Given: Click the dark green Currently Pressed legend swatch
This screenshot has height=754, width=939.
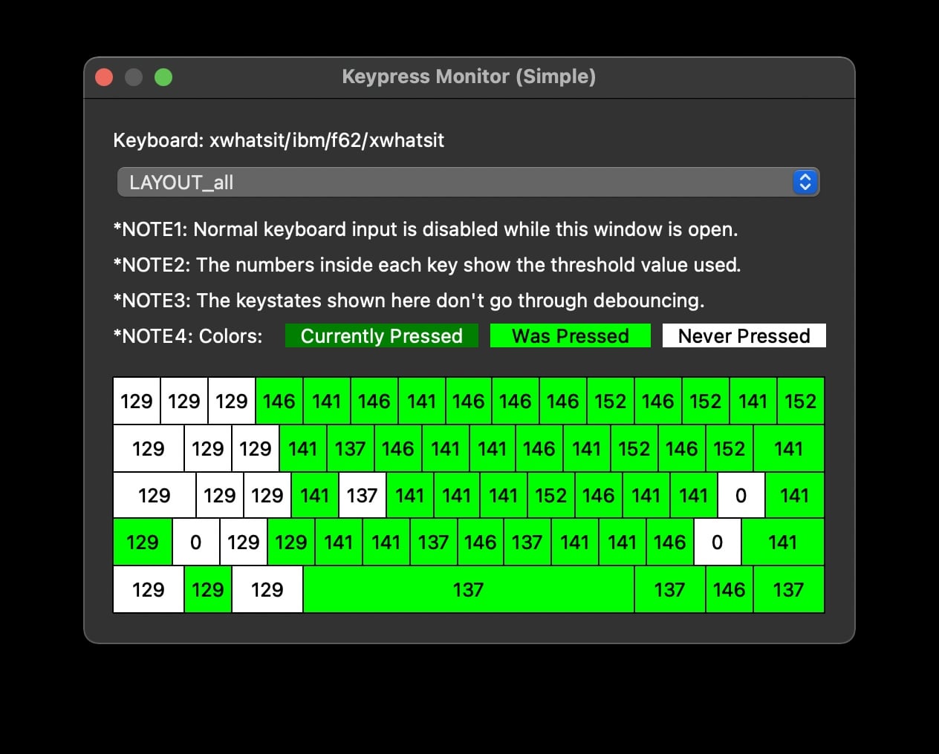Looking at the screenshot, I should coord(381,335).
